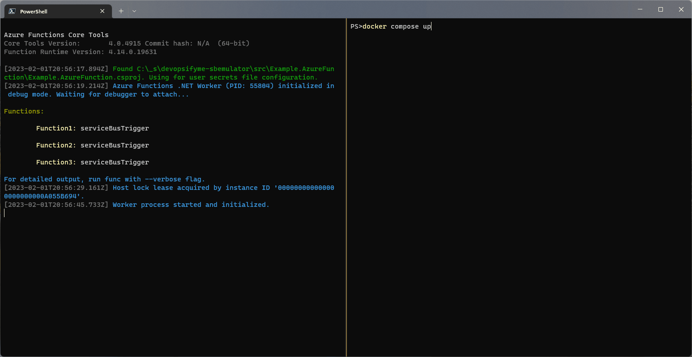Maximize the terminal window
The height and width of the screenshot is (357, 692).
(x=661, y=9)
